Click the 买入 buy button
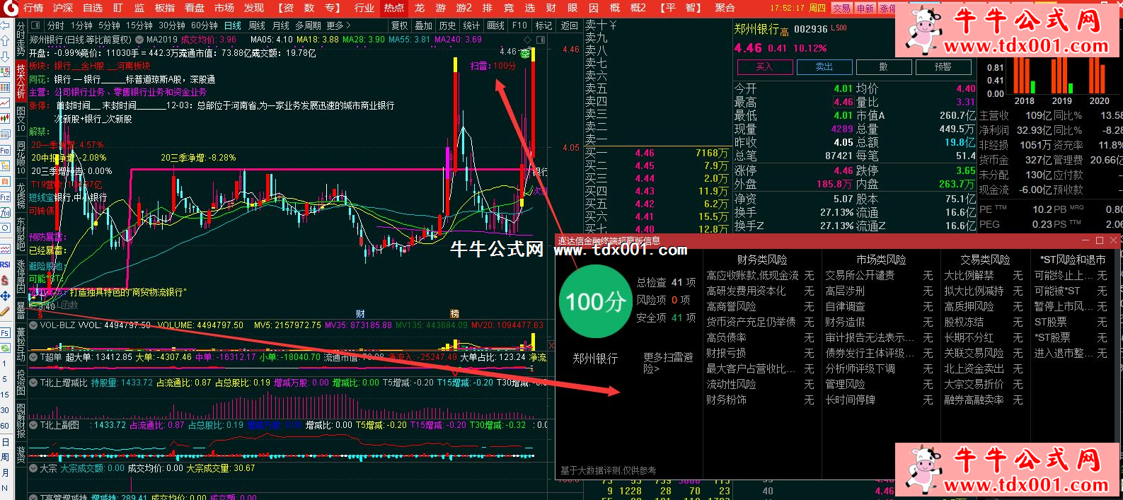Viewport: 1123px width, 500px height. tap(764, 66)
